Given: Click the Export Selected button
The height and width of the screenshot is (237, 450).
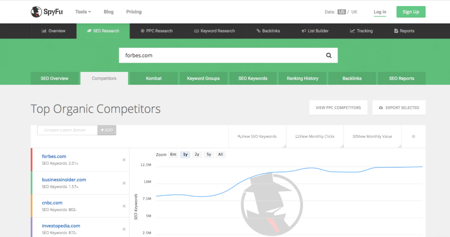Looking at the screenshot, I should 399,107.
